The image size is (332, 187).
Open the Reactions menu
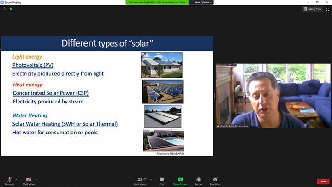[x=215, y=181]
